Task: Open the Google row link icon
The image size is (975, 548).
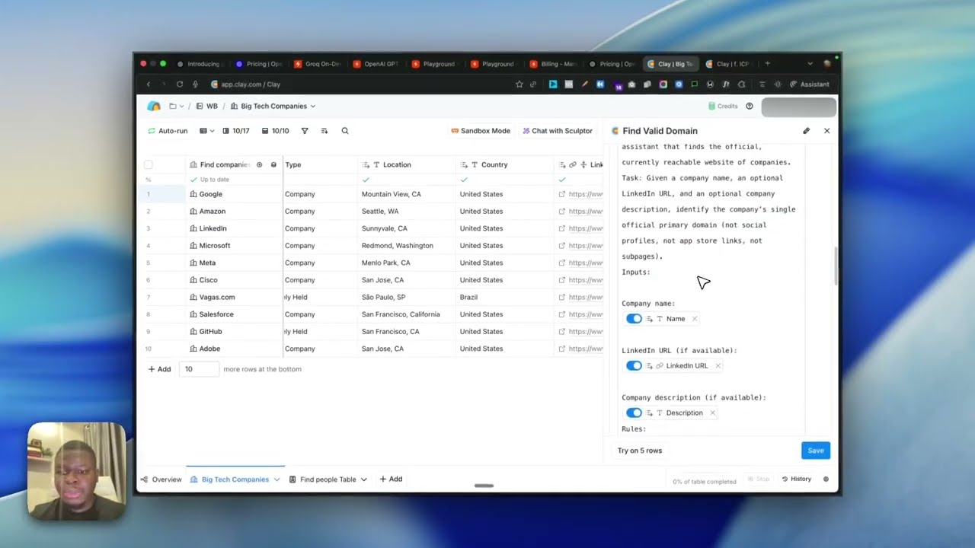Action: click(x=562, y=194)
